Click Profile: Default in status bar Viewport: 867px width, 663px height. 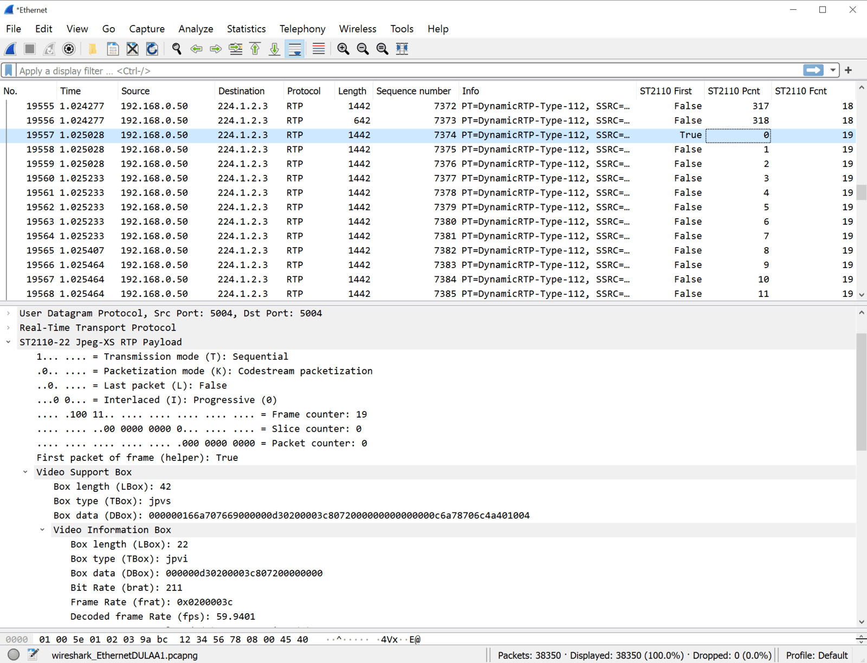coord(817,655)
